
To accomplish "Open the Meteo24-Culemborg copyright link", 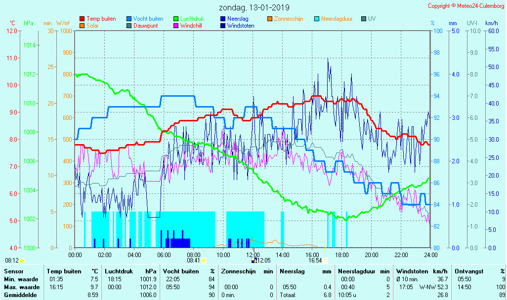I will 466,6.
